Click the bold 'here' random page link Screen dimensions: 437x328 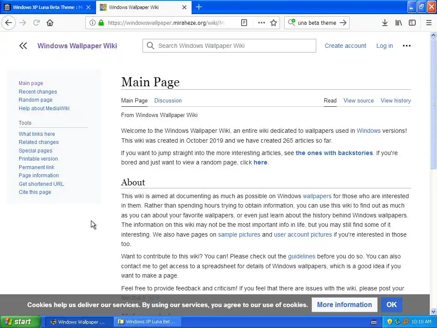[260, 162]
